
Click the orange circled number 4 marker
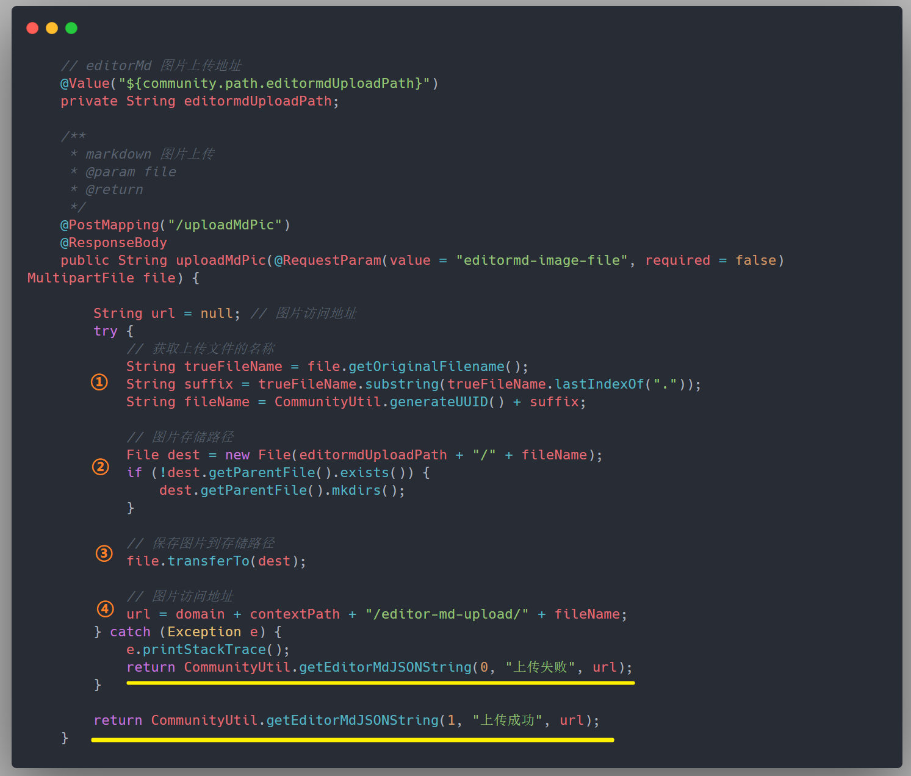pos(106,609)
